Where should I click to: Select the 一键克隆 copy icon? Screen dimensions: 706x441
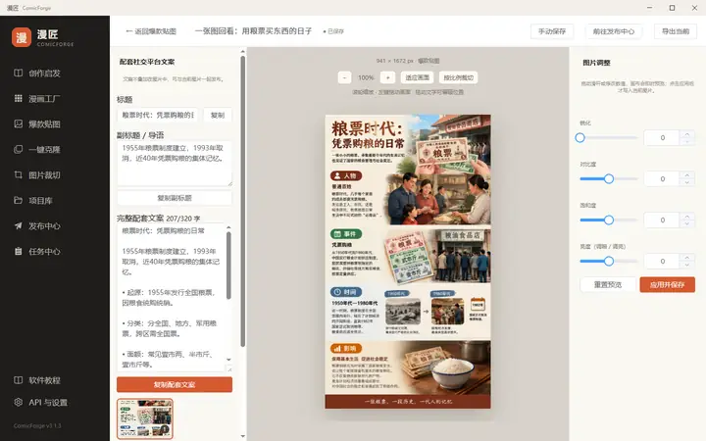coord(18,149)
